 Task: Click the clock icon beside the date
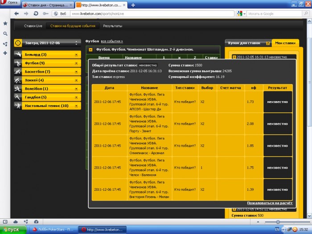click(x=18, y=43)
